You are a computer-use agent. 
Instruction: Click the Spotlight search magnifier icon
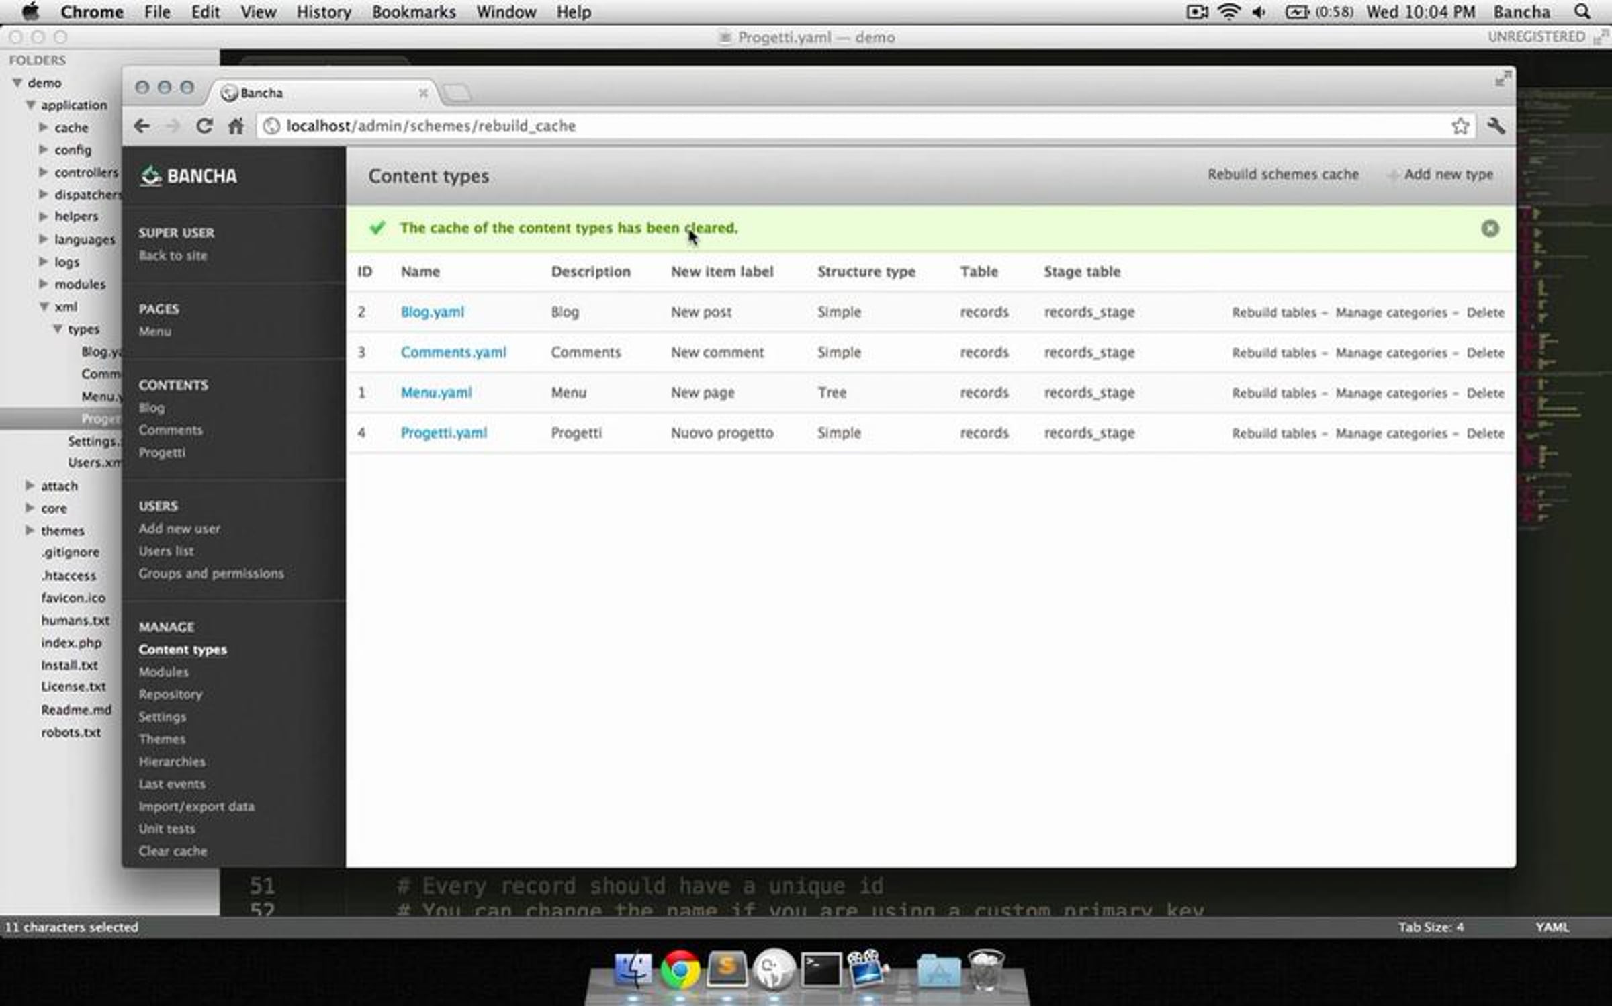point(1582,12)
